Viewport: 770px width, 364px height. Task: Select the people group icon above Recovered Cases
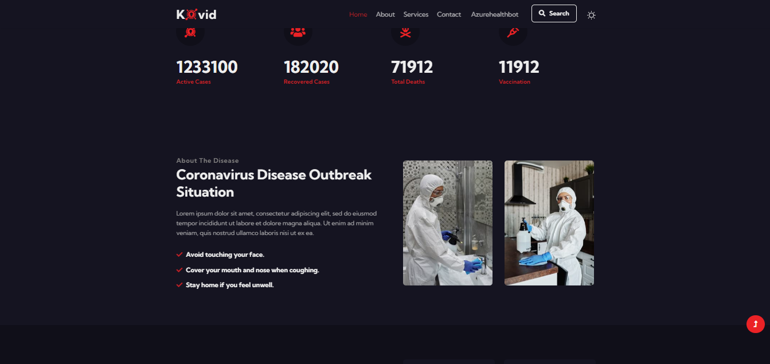[x=298, y=32]
